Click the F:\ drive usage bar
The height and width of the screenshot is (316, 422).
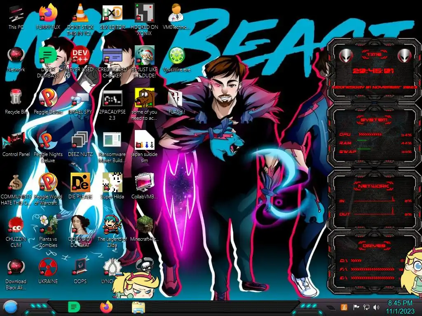tap(373, 269)
